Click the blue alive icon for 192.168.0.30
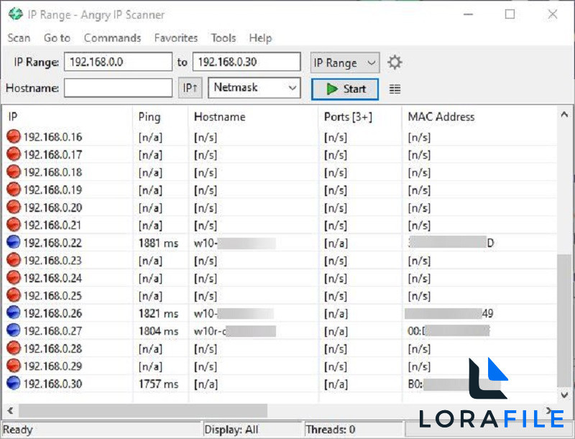 [x=14, y=383]
